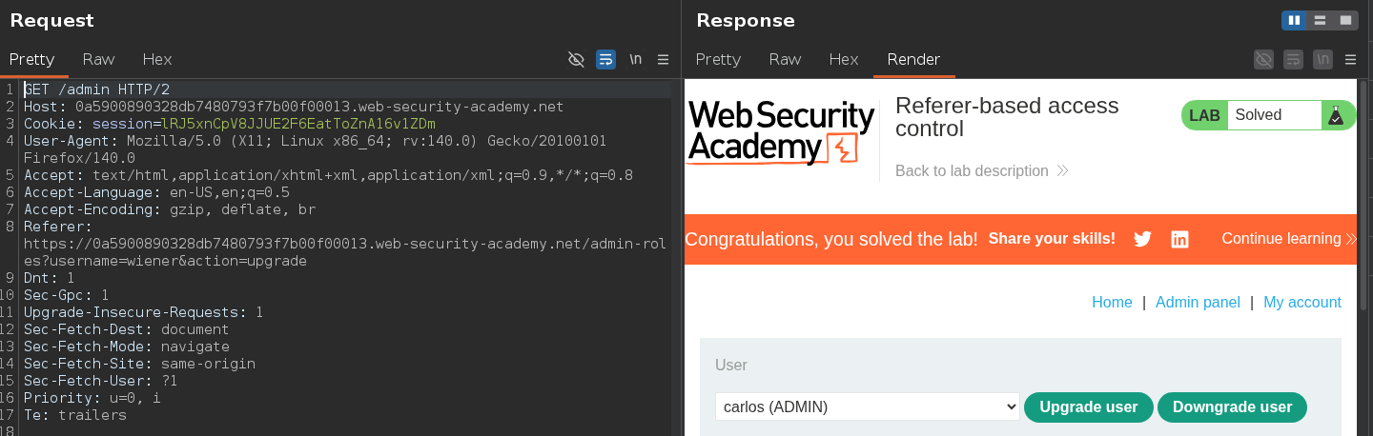
Task: Click the Upgrade-Insecure-Requests header line
Action: [143, 312]
